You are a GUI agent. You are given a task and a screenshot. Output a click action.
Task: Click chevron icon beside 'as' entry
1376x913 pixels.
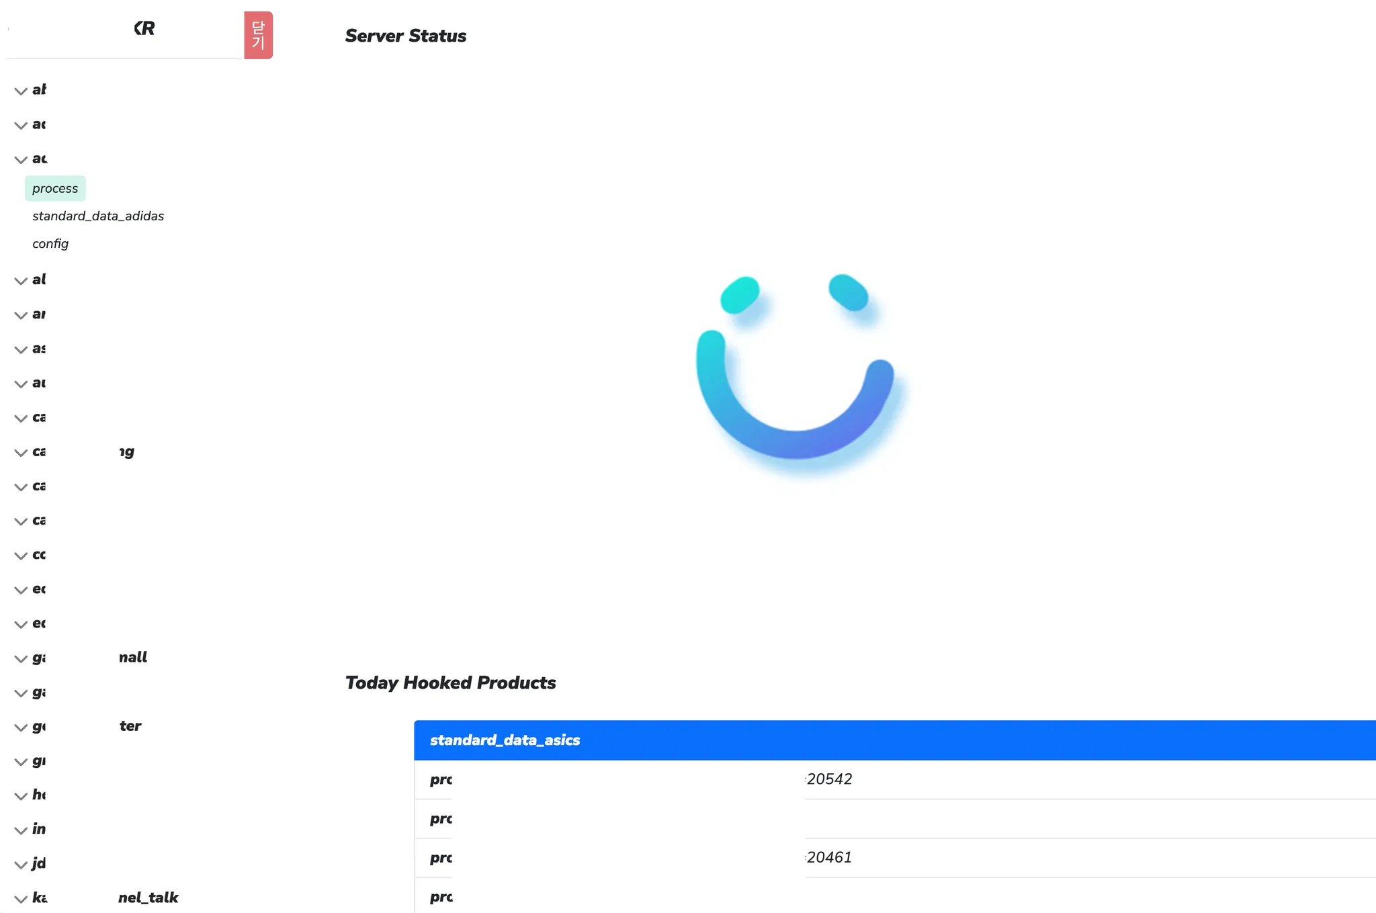(x=21, y=349)
